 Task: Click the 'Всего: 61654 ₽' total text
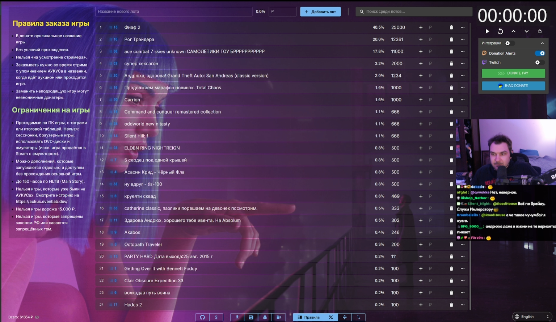[x=21, y=317]
